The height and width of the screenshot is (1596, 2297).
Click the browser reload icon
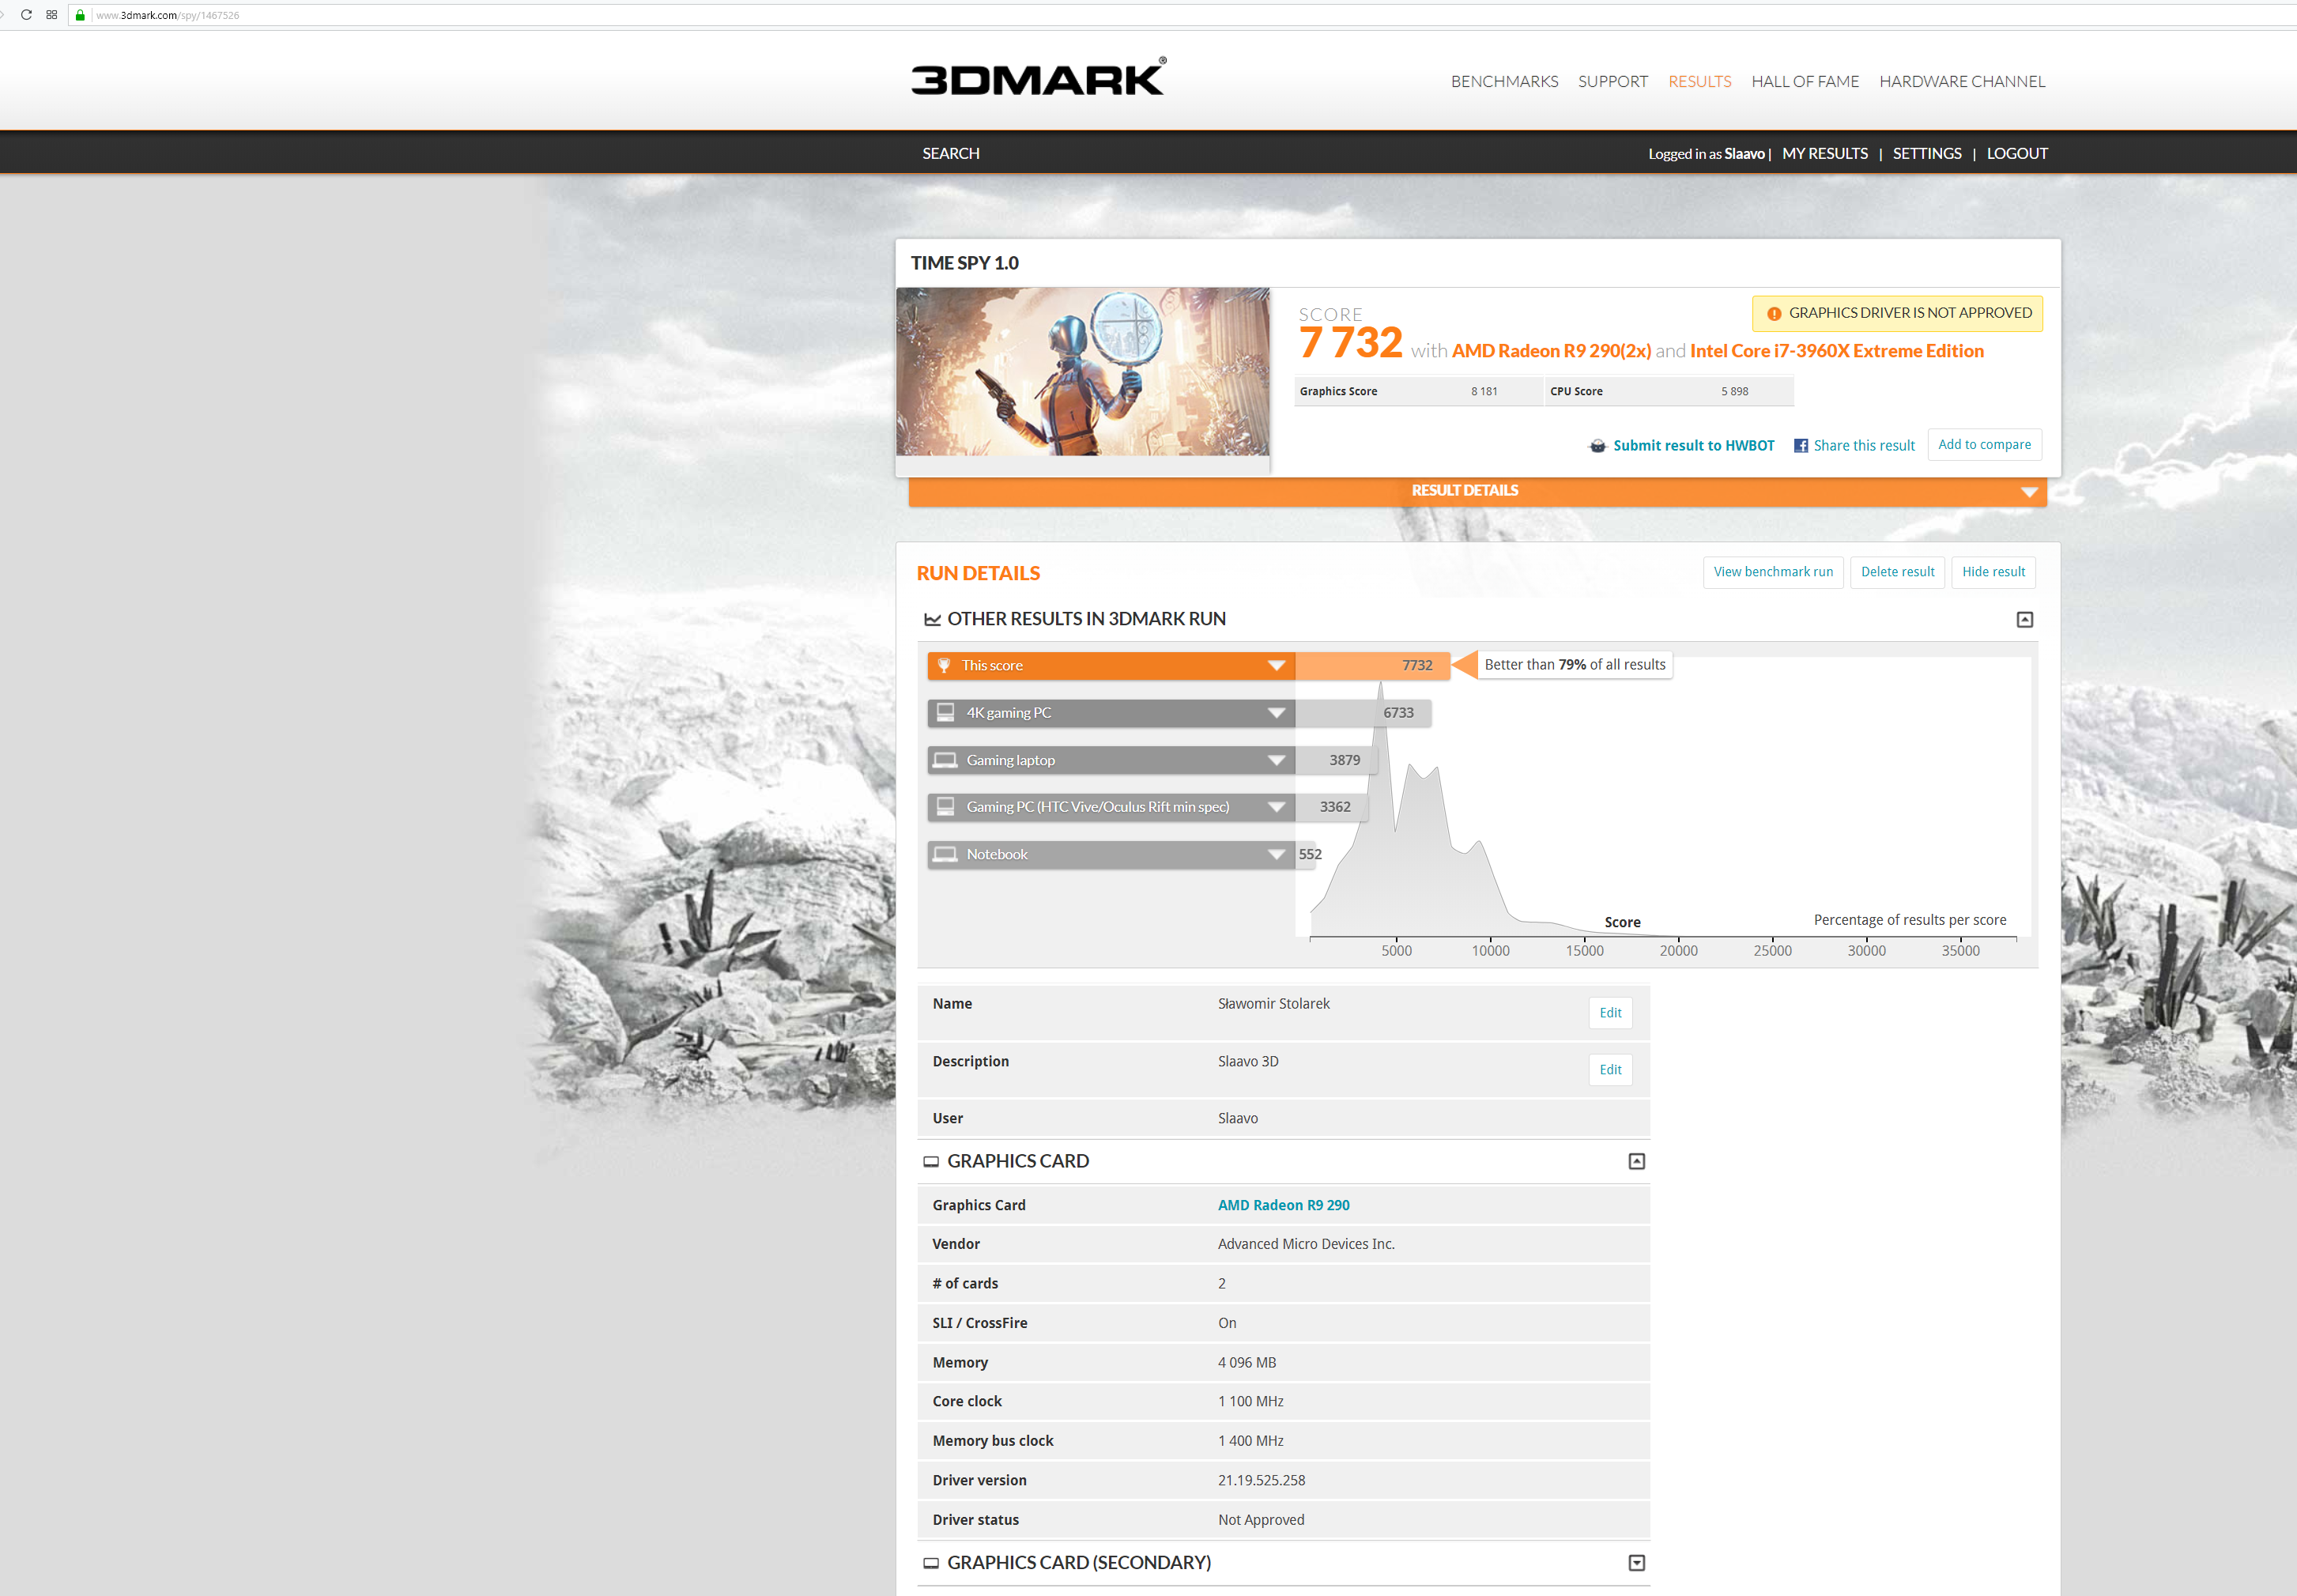26,15
